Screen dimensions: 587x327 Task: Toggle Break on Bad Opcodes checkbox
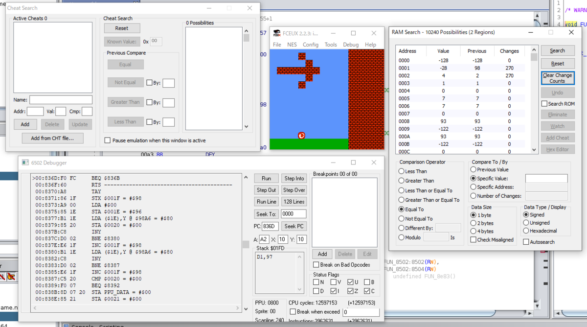pos(316,265)
